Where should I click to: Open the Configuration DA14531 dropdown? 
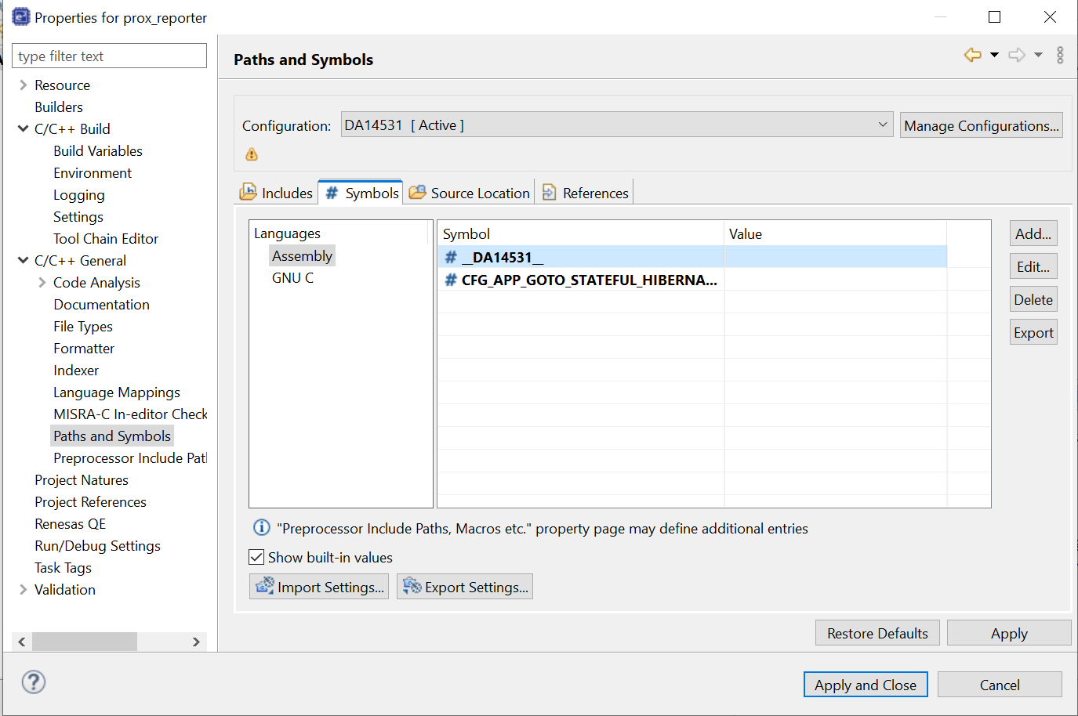pyautogui.click(x=617, y=125)
